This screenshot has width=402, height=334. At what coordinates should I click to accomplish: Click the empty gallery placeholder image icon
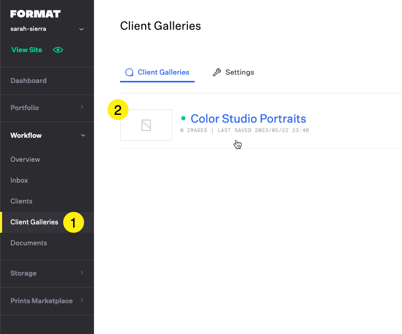tap(146, 125)
